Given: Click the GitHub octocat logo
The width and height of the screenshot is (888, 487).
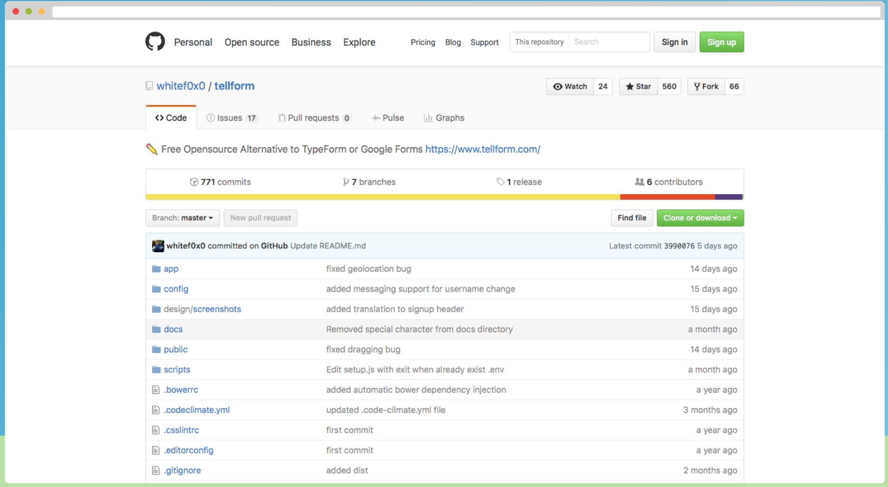Looking at the screenshot, I should click(x=155, y=42).
